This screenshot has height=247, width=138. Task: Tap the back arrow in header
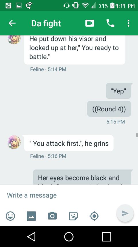pyautogui.click(x=12, y=23)
